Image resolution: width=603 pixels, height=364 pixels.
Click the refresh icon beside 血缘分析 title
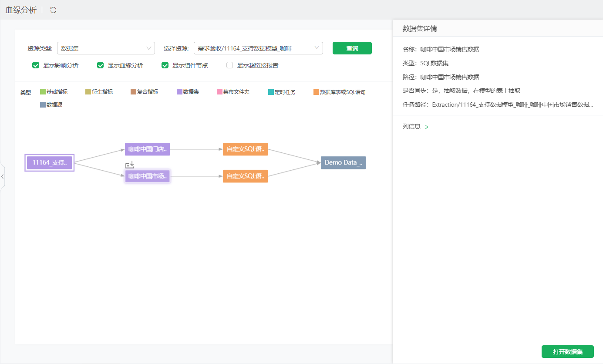coord(53,10)
